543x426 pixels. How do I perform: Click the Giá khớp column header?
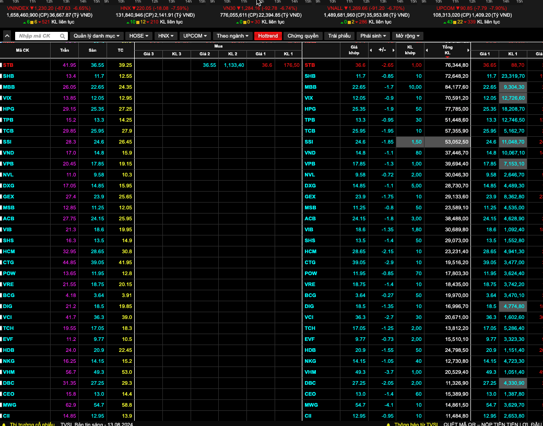[x=354, y=50]
